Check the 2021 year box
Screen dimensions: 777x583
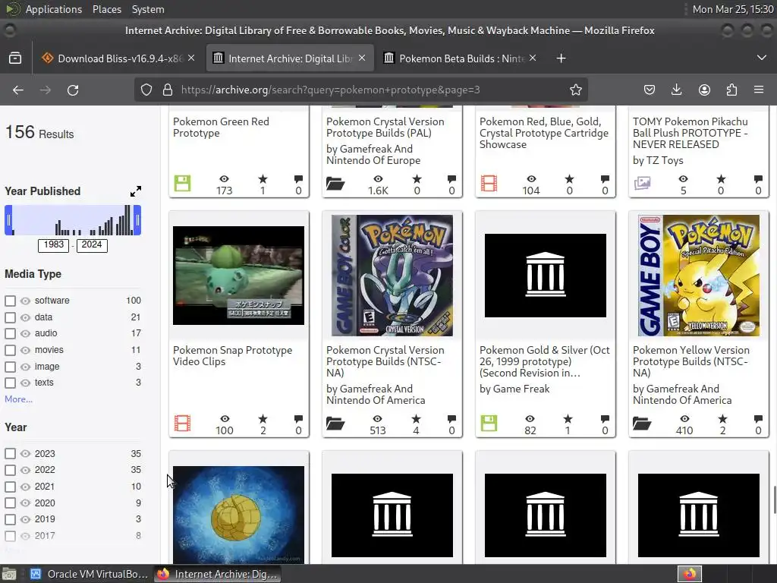(10, 487)
